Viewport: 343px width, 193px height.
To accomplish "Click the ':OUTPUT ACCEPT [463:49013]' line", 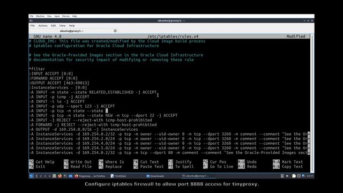I will point(59,83).
